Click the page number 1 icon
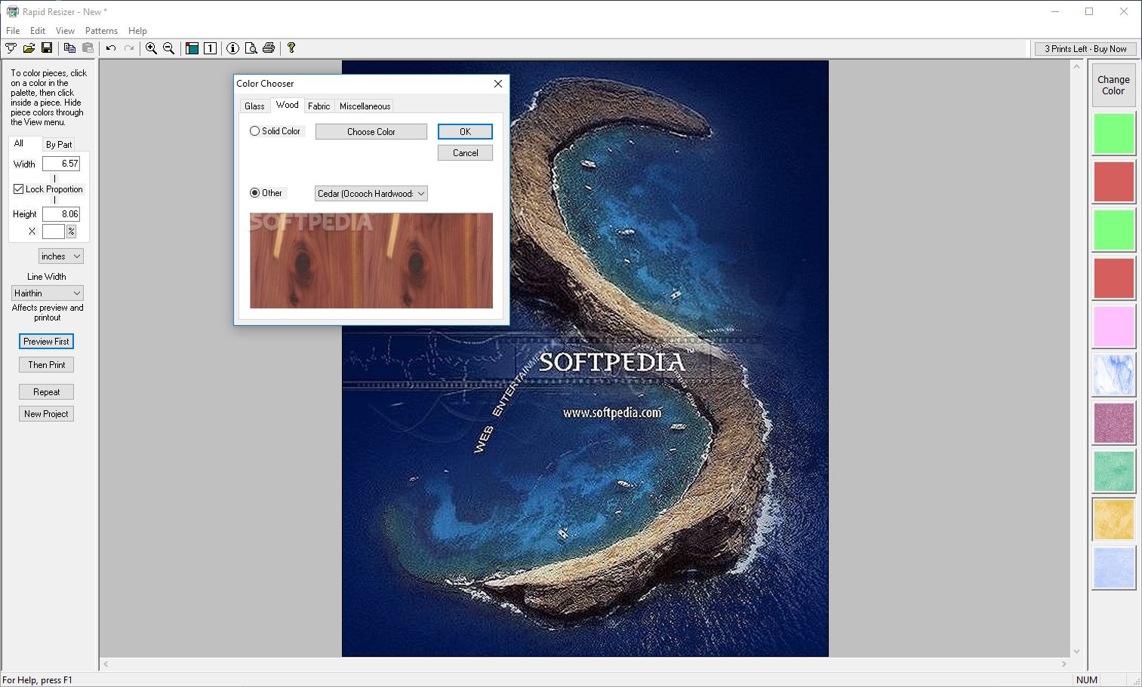The width and height of the screenshot is (1142, 687). (211, 48)
